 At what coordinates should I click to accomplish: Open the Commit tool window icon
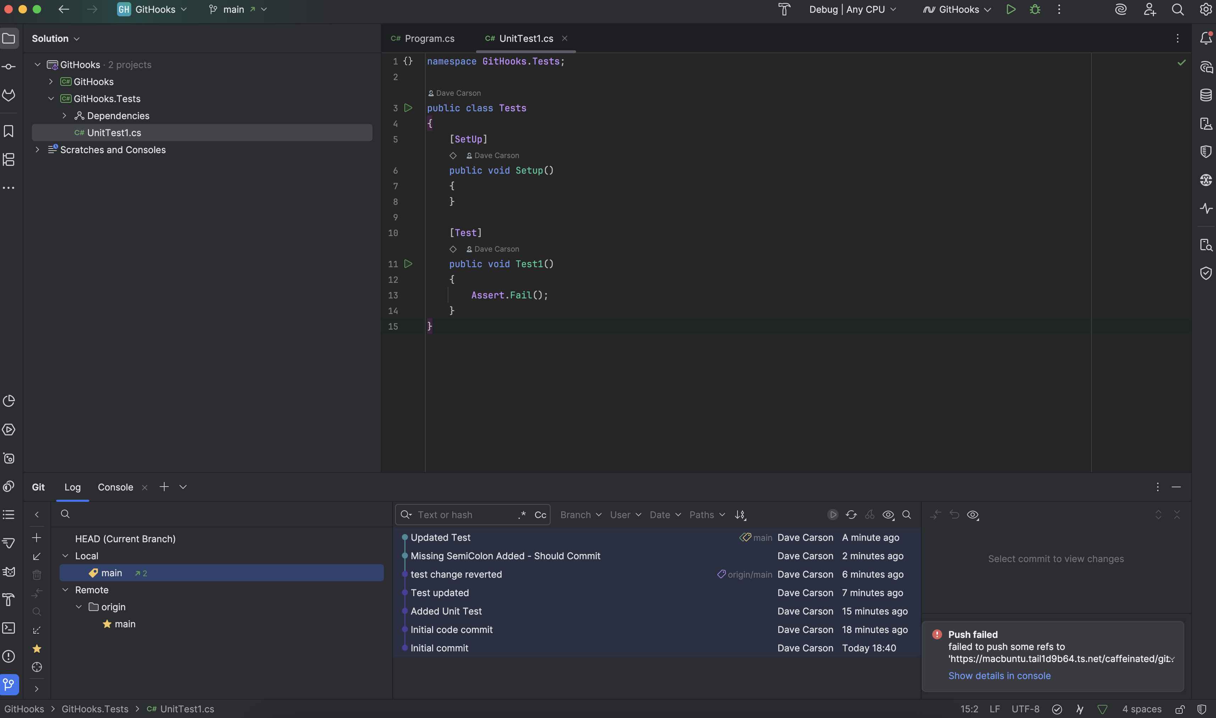[9, 67]
